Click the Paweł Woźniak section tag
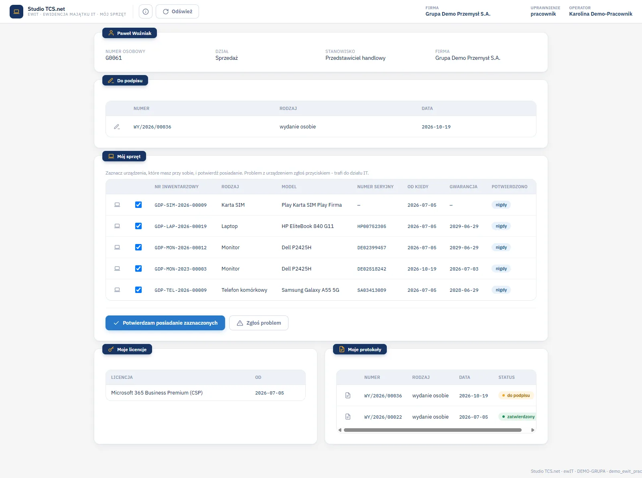 (130, 33)
